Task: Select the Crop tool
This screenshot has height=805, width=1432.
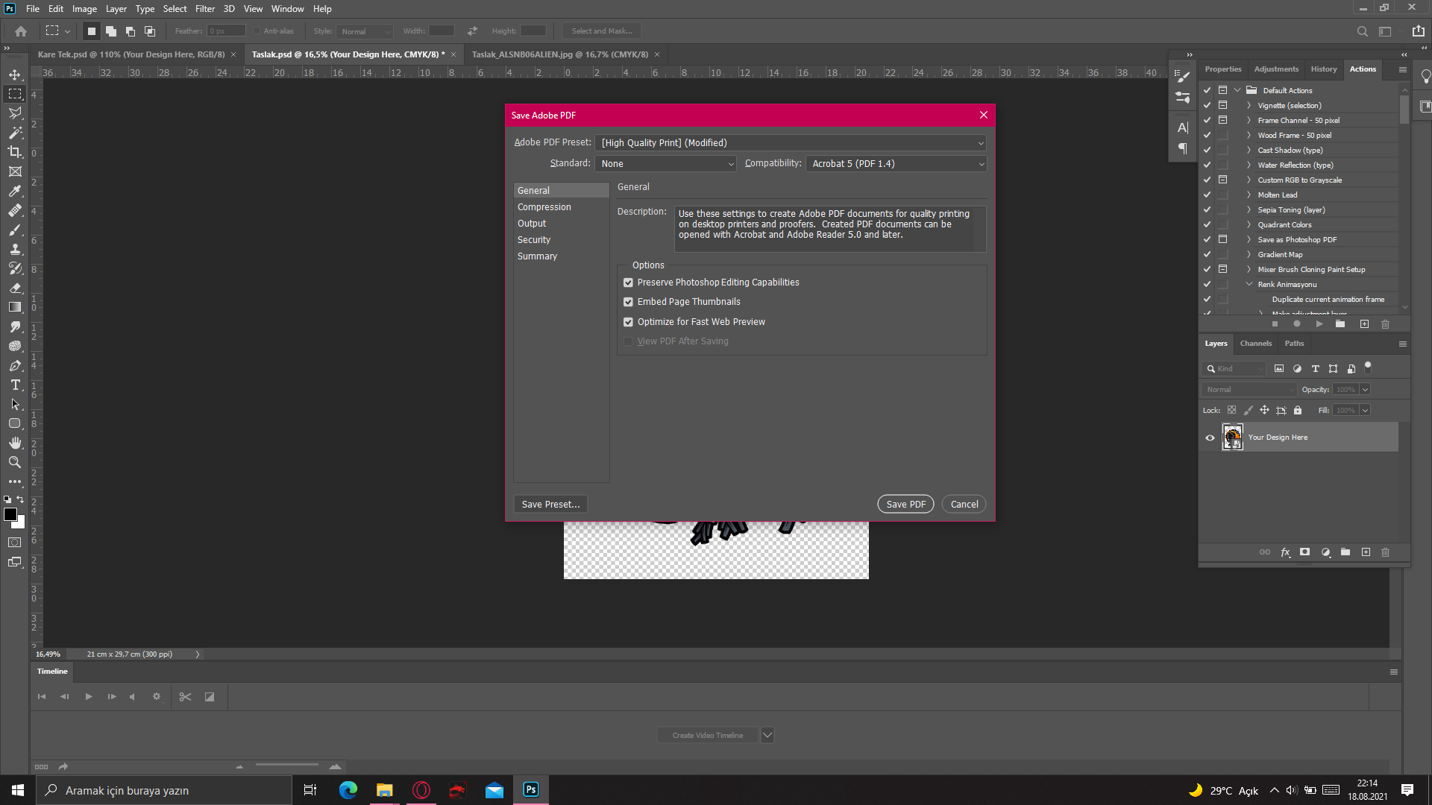Action: pyautogui.click(x=15, y=151)
